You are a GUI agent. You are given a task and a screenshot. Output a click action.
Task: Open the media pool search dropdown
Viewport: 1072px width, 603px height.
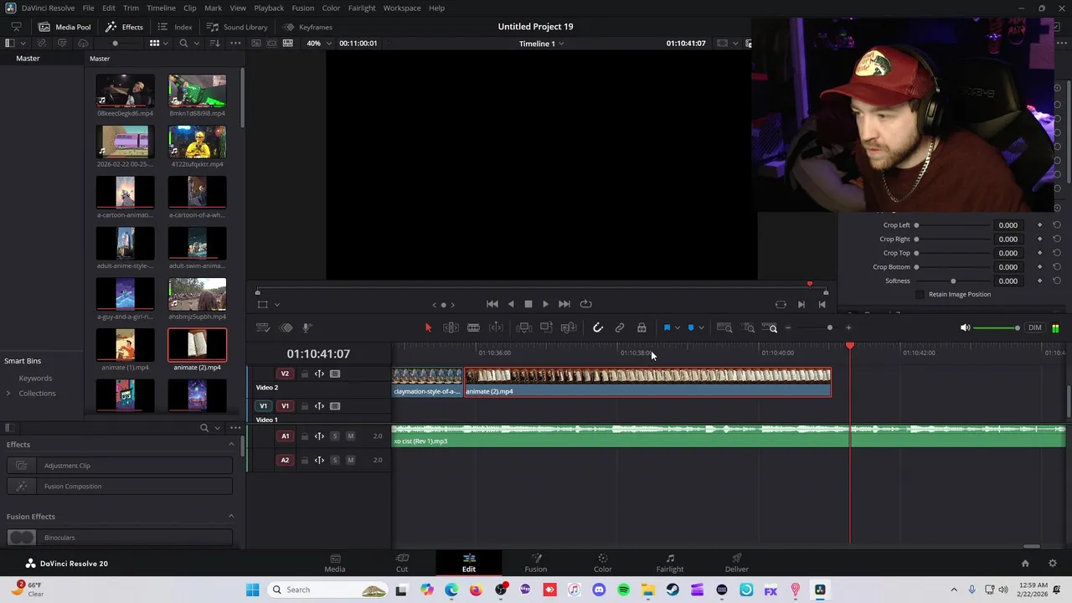197,44
